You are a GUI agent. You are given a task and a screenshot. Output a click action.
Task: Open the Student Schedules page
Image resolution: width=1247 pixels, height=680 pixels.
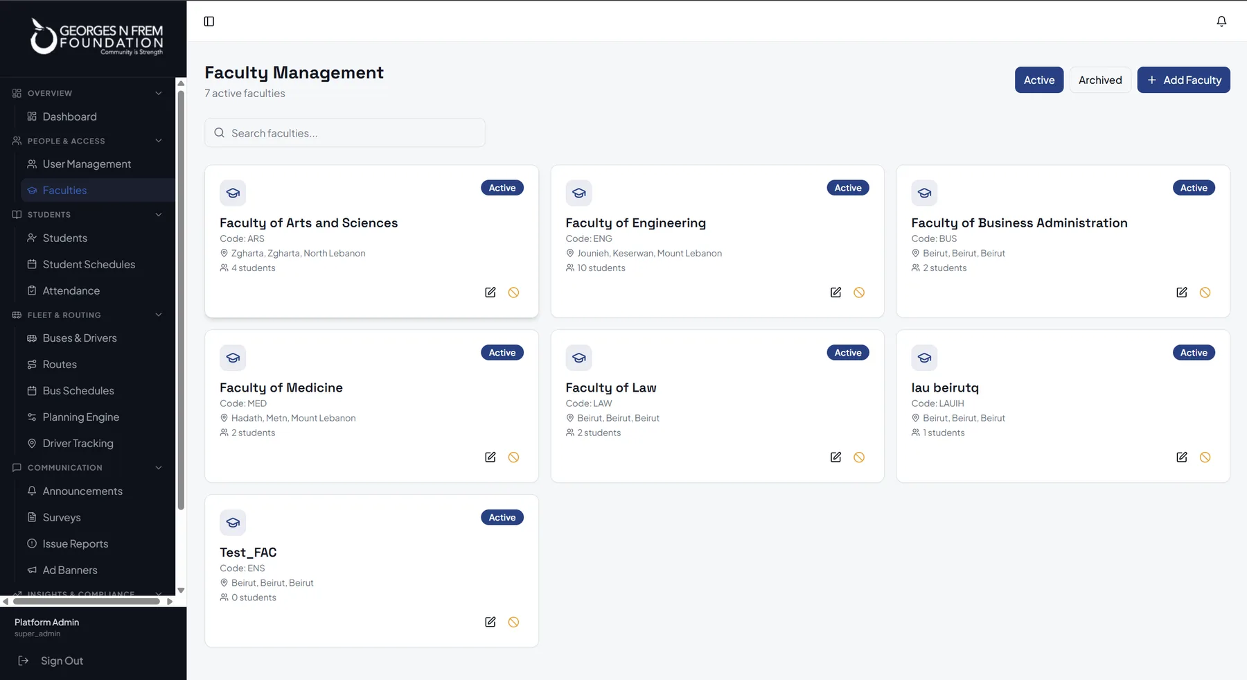click(x=97, y=265)
